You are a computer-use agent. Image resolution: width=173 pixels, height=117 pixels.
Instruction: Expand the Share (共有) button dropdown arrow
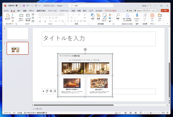point(168,11)
